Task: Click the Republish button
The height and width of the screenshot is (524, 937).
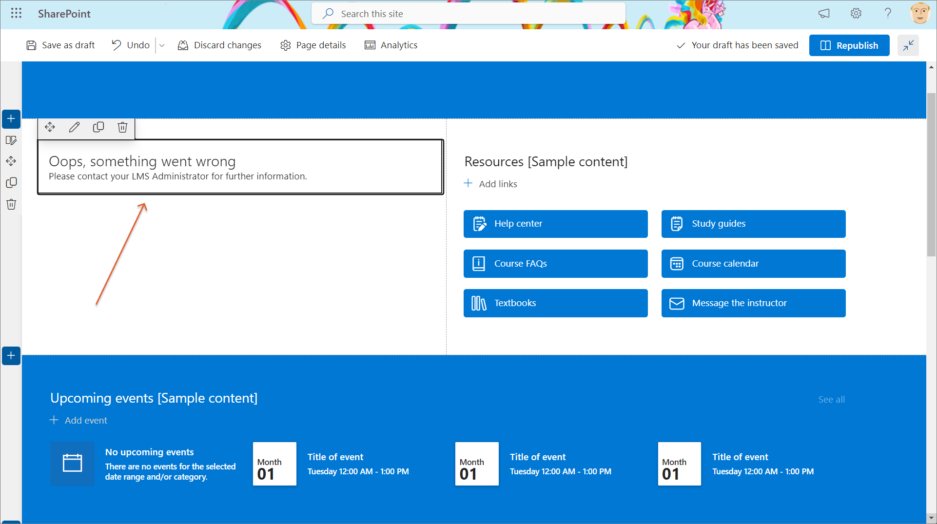Action: [x=849, y=45]
